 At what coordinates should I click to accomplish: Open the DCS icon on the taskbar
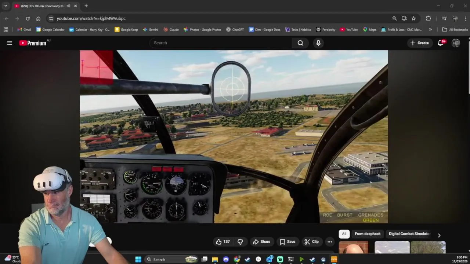pos(334,259)
